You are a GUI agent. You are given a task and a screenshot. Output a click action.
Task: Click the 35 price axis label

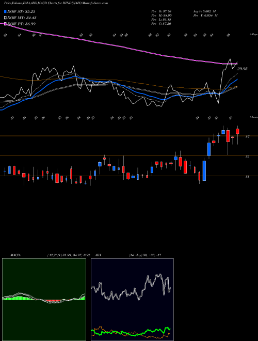coord(247,157)
